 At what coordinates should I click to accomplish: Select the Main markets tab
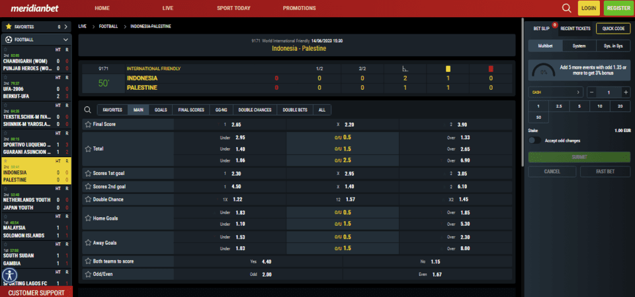138,110
